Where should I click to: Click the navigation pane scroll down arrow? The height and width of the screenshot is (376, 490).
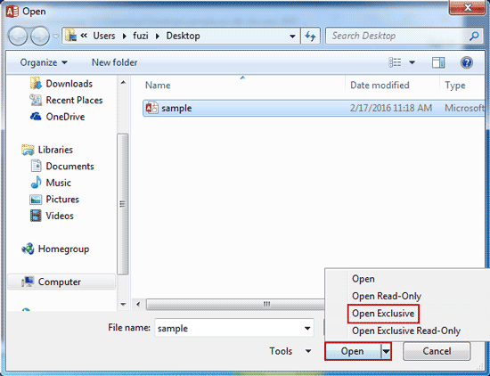click(x=123, y=304)
